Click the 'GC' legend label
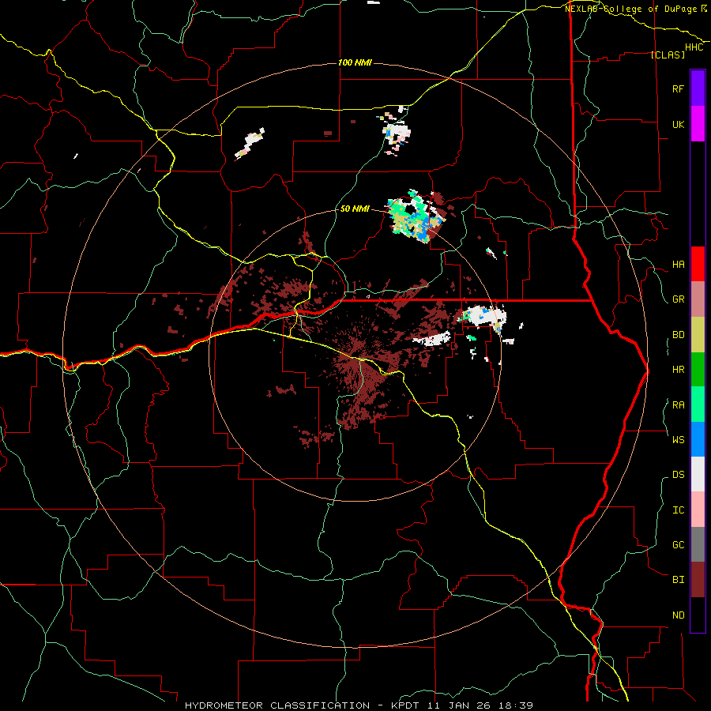 click(x=678, y=545)
